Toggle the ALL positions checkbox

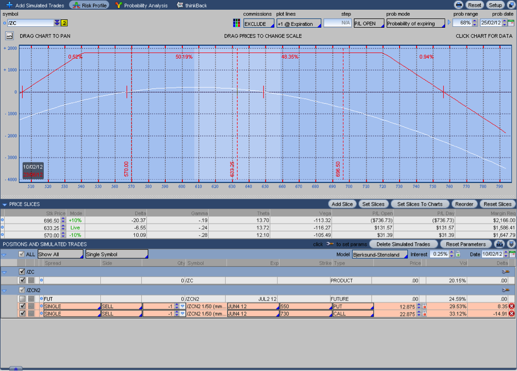click(x=21, y=255)
